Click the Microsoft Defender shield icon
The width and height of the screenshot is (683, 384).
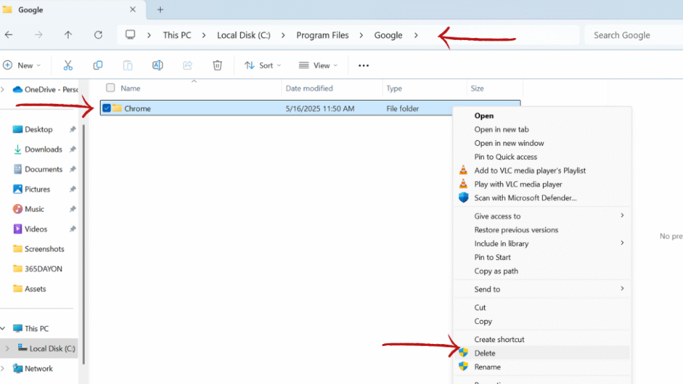[464, 197]
